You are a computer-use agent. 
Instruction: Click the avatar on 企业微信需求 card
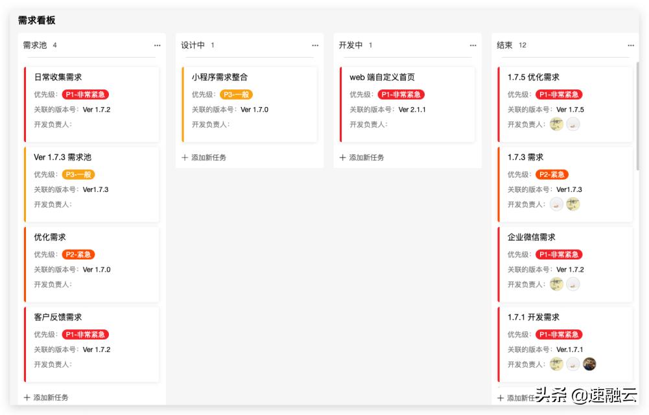pos(556,284)
